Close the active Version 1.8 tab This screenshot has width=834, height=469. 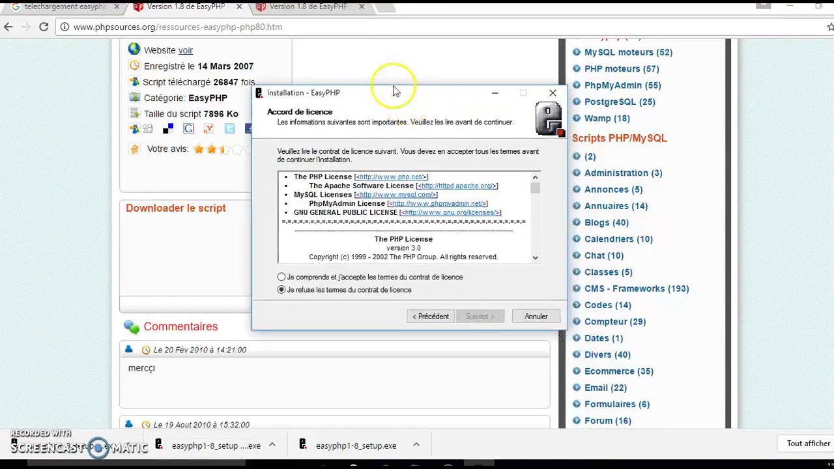(239, 7)
